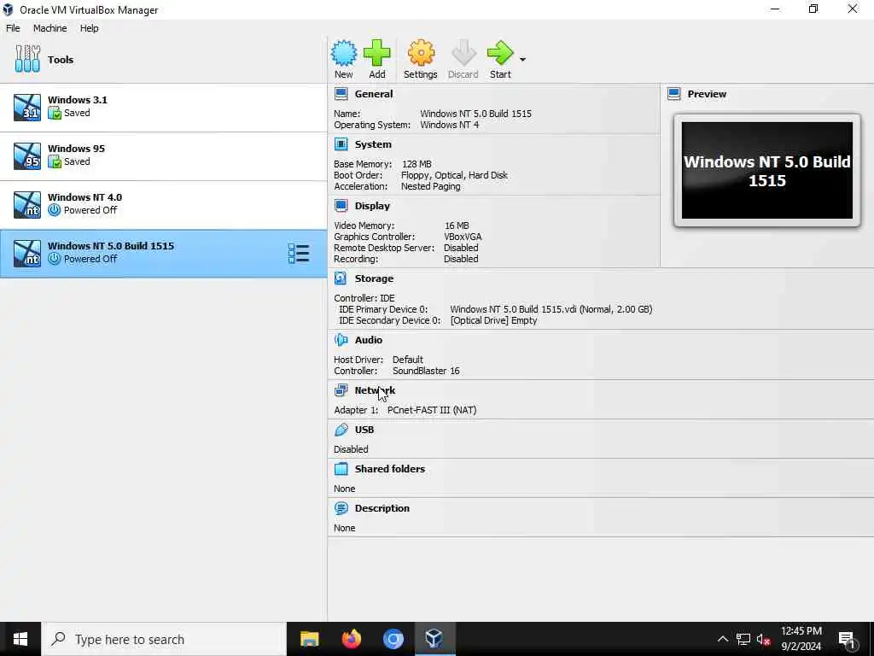Open File Explorer from the taskbar
The image size is (874, 656).
click(309, 639)
